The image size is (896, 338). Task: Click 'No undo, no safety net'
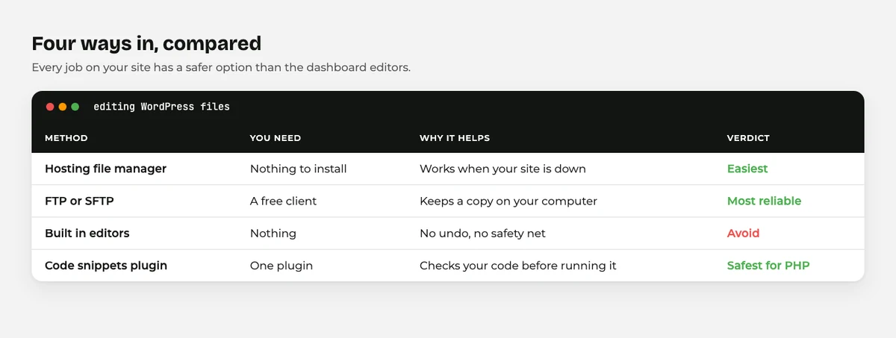click(482, 233)
